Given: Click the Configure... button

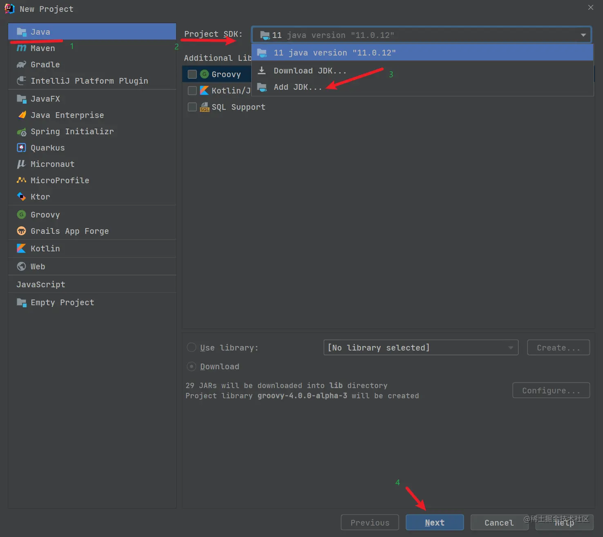Looking at the screenshot, I should coord(551,391).
